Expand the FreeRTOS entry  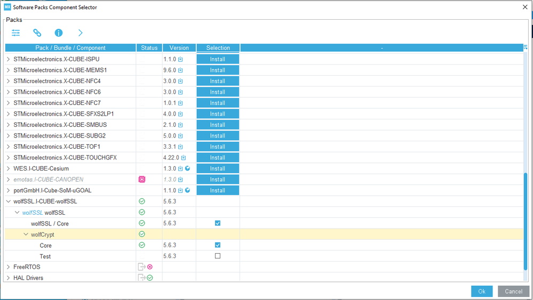[x=8, y=267]
